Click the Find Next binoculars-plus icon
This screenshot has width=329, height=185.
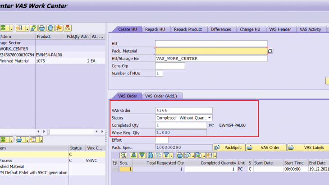(x=158, y=155)
